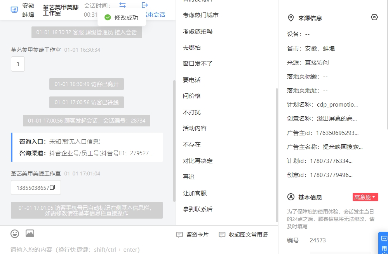Viewport: 388px width, 254px height.
Task: Click the note 顾客发起会话 会话编号 28734
Action: point(87,121)
